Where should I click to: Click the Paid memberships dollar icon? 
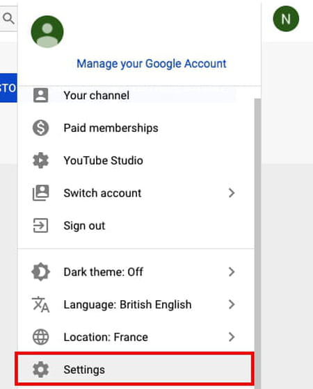click(41, 128)
